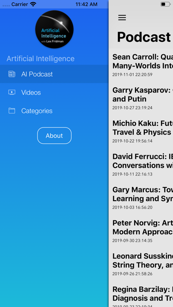This screenshot has width=173, height=307.
Task: Click the date 2019-10-03 16:56:20
Action: (x=132, y=207)
